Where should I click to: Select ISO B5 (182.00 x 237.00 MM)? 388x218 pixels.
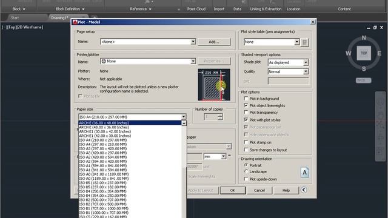[x=130, y=183]
